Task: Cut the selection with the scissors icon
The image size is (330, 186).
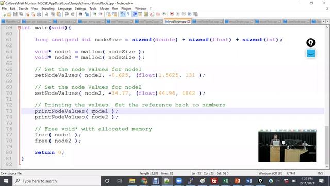Action: click(47, 14)
